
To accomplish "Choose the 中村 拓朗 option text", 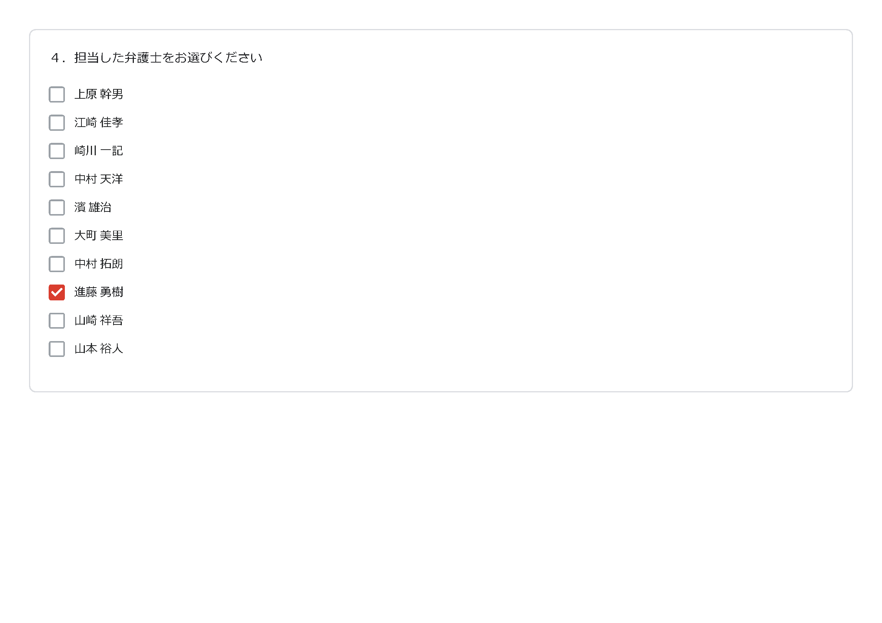I will pos(99,264).
